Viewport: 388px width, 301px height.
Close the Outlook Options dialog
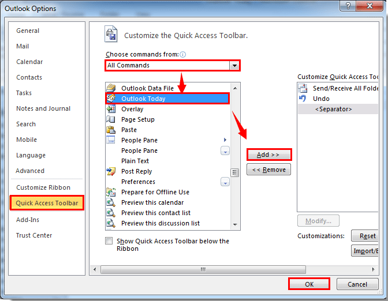coord(370,6)
